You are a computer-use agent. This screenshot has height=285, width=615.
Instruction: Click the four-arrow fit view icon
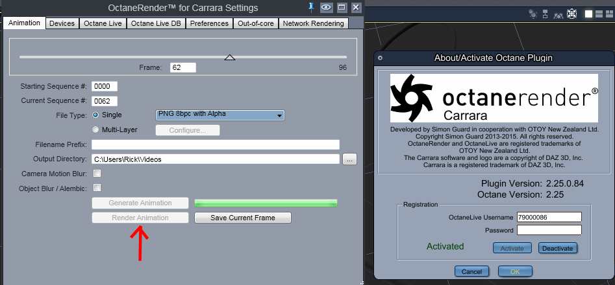pos(572,14)
